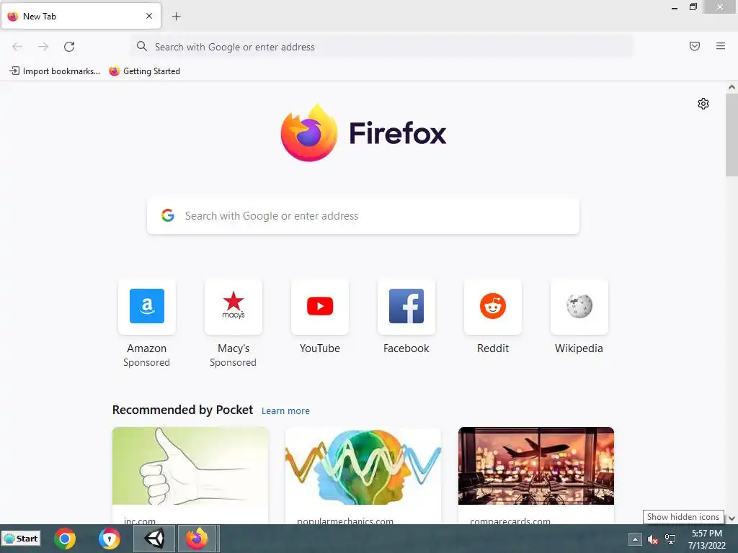Click the magnifier icon in the address bar

coord(142,46)
